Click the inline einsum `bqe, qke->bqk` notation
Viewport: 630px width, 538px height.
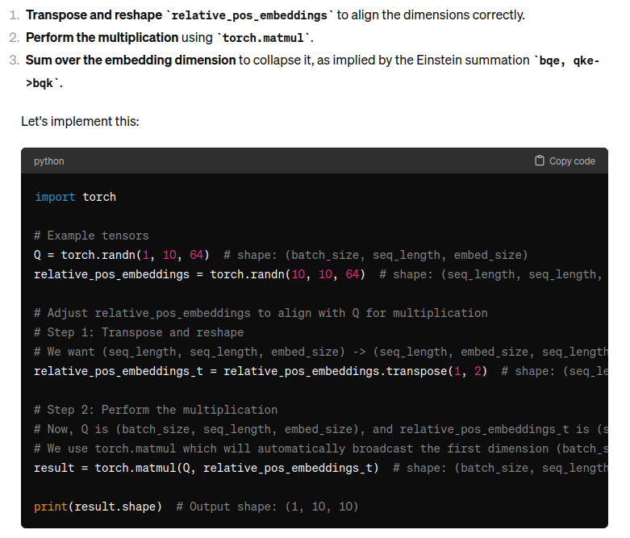coord(313,72)
